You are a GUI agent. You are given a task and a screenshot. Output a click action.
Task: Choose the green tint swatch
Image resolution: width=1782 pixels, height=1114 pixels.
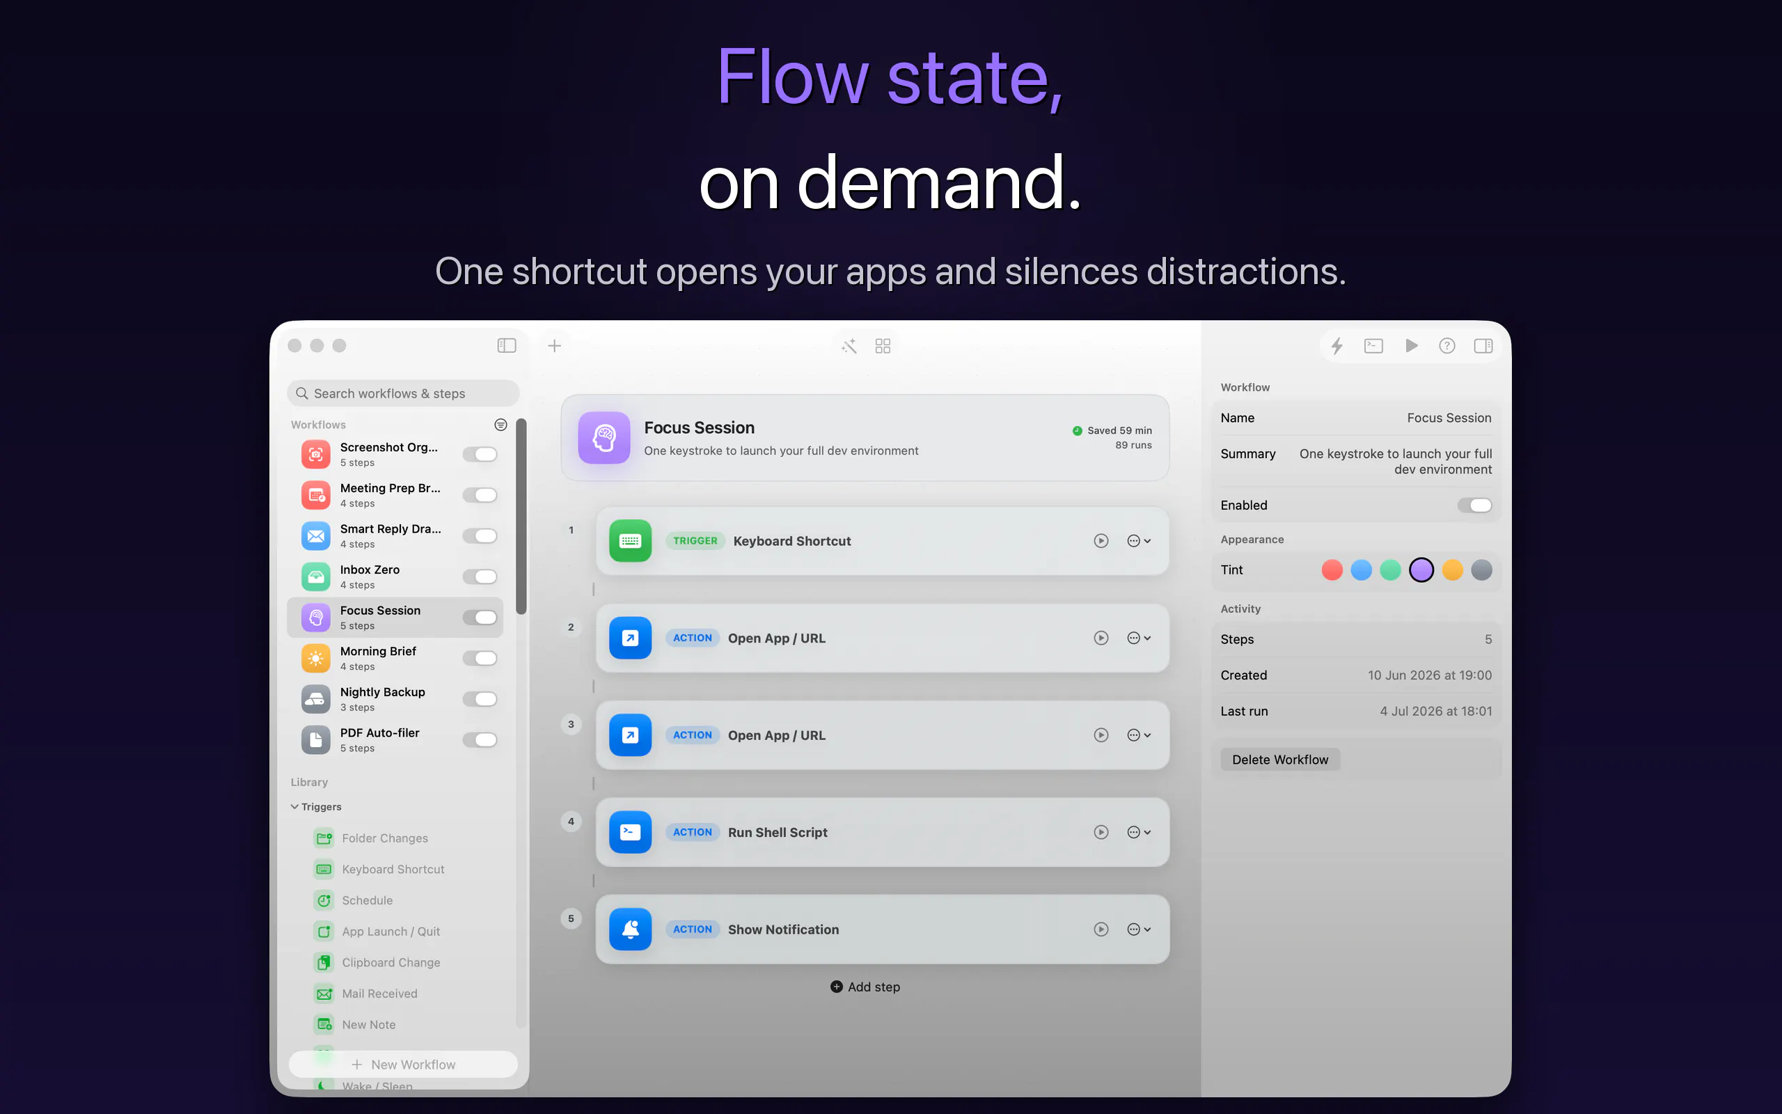[1390, 570]
